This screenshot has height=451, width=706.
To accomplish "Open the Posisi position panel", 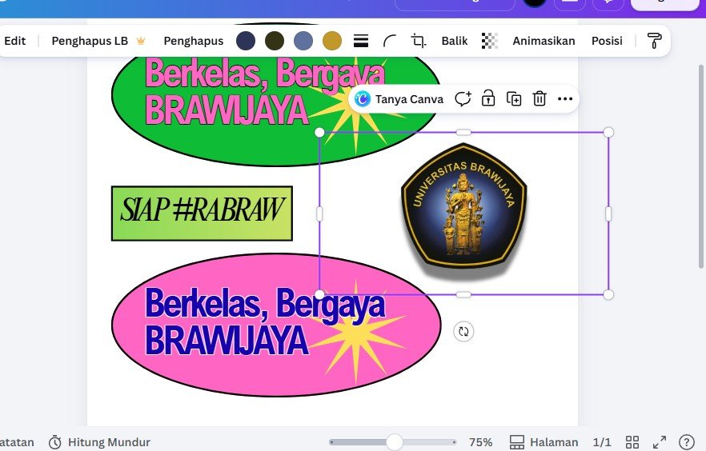I will point(607,41).
